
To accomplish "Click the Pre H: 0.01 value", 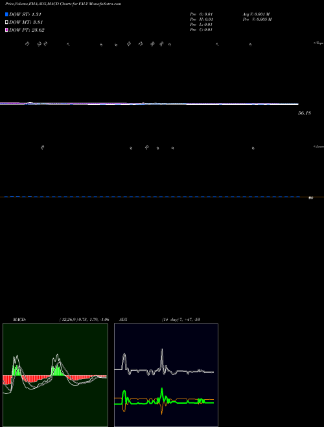I will click(202, 19).
